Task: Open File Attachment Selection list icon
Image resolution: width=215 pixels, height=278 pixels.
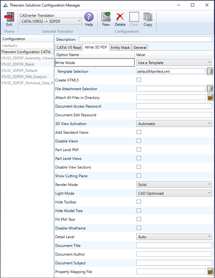Action: [x=210, y=89]
